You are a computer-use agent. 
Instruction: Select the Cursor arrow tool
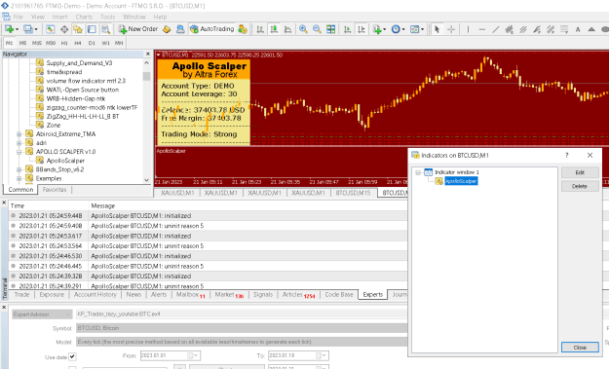[437, 29]
